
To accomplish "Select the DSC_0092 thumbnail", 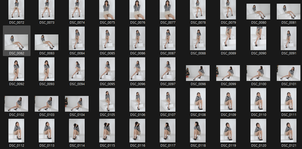I will pyautogui.click(x=16, y=69).
